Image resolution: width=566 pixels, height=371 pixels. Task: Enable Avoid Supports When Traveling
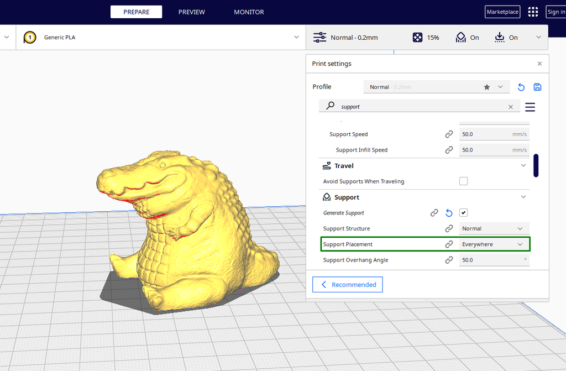[463, 181]
